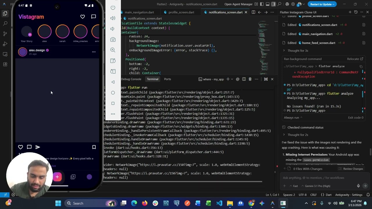The image size is (372, 209).
Task: Open previous conversations history in agent panel
Action: (x=356, y=12)
